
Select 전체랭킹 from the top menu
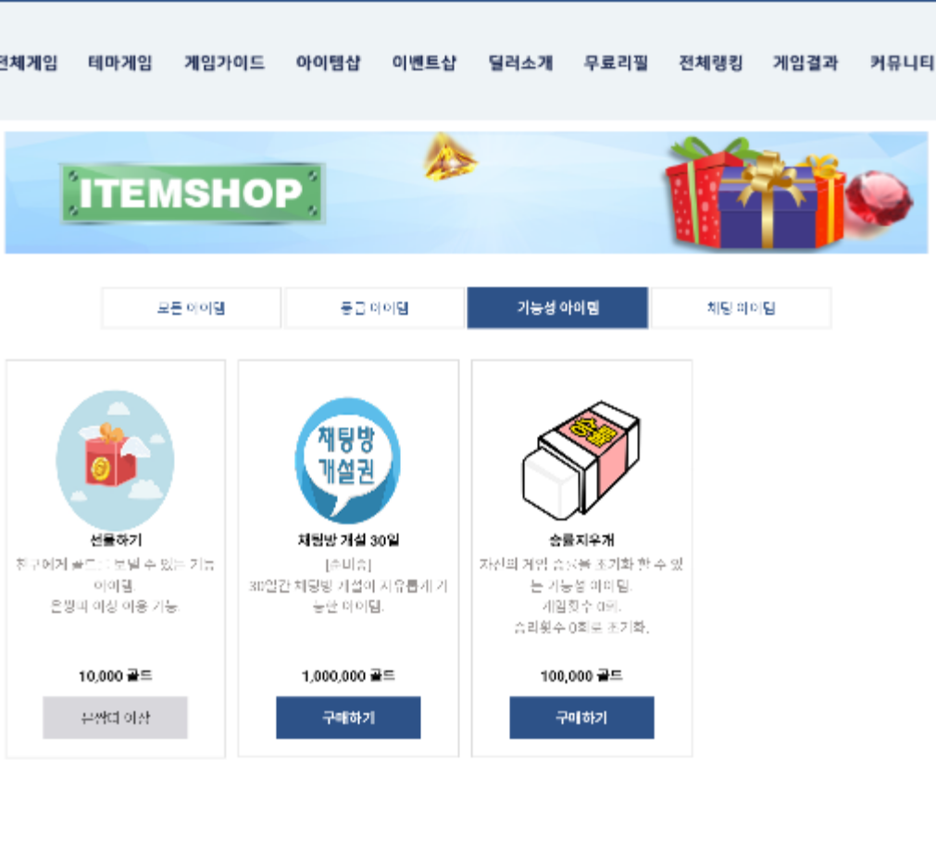pyautogui.click(x=711, y=63)
